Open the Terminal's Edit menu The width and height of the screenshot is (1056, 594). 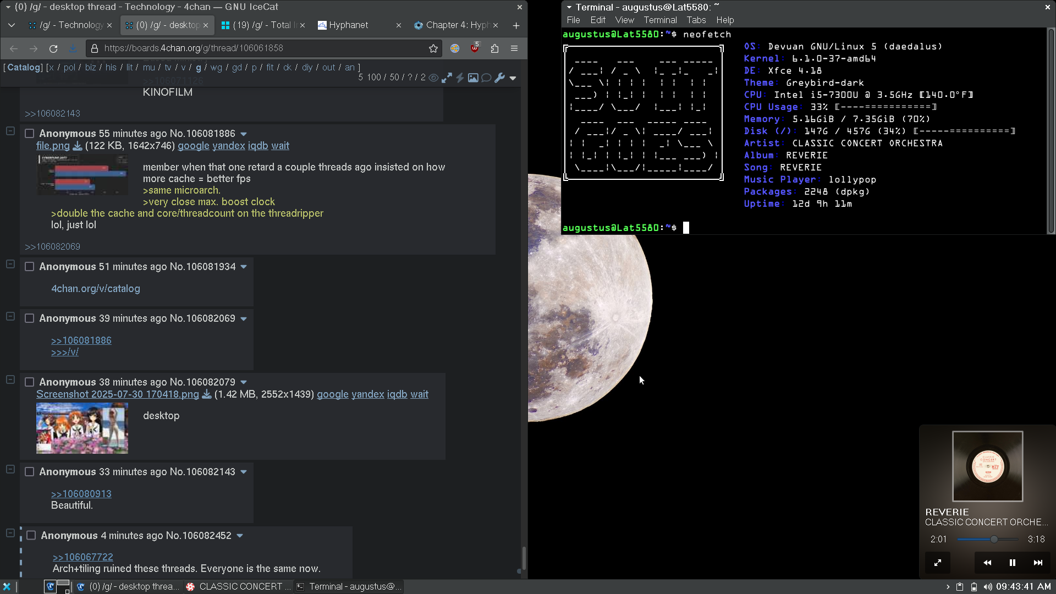point(598,20)
